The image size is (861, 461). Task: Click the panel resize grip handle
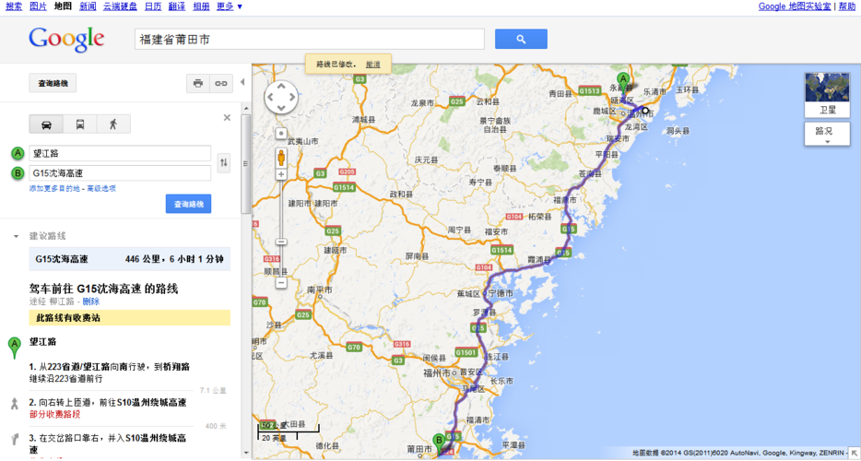point(245,163)
